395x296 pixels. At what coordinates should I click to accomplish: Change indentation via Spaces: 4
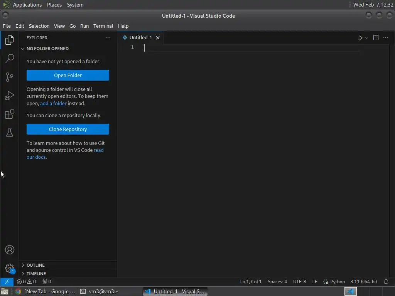(277, 282)
